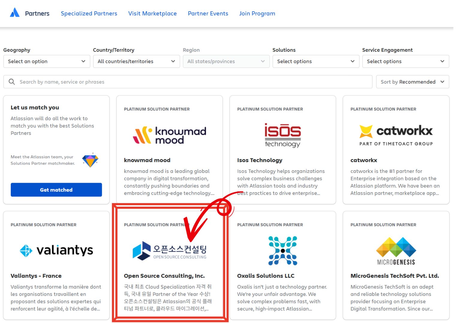Click Open Source Consulting Korean description
456x323 pixels.
168,298
